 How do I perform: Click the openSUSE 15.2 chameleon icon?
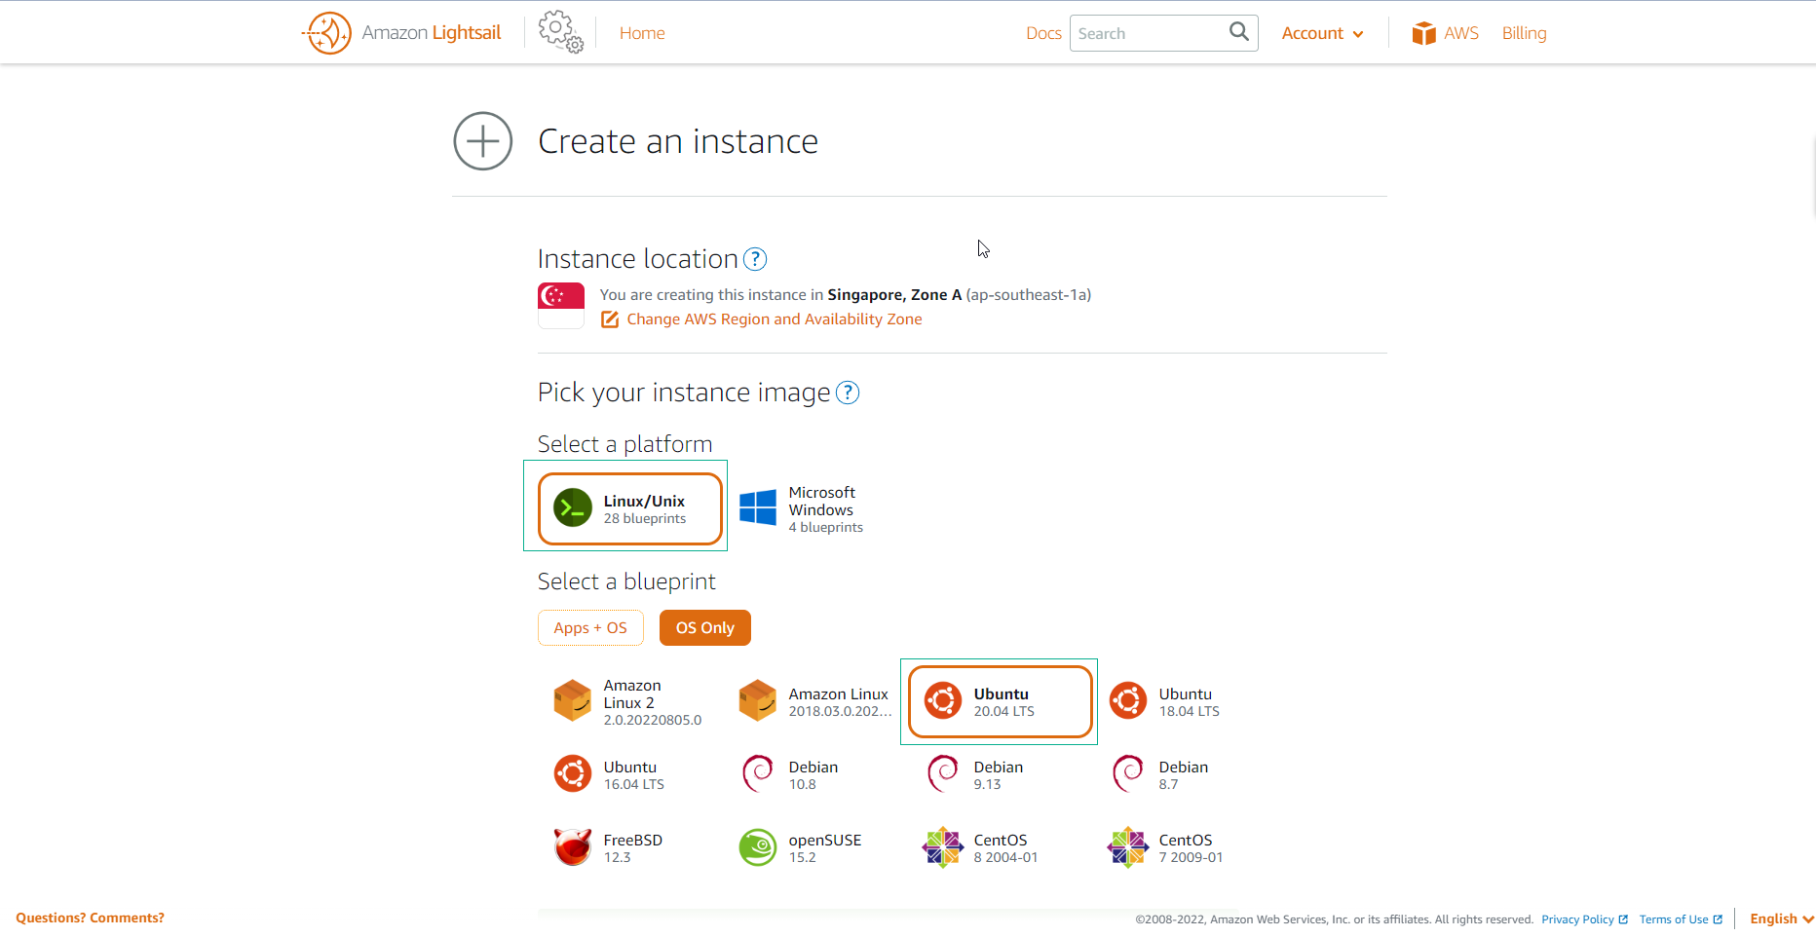[758, 847]
